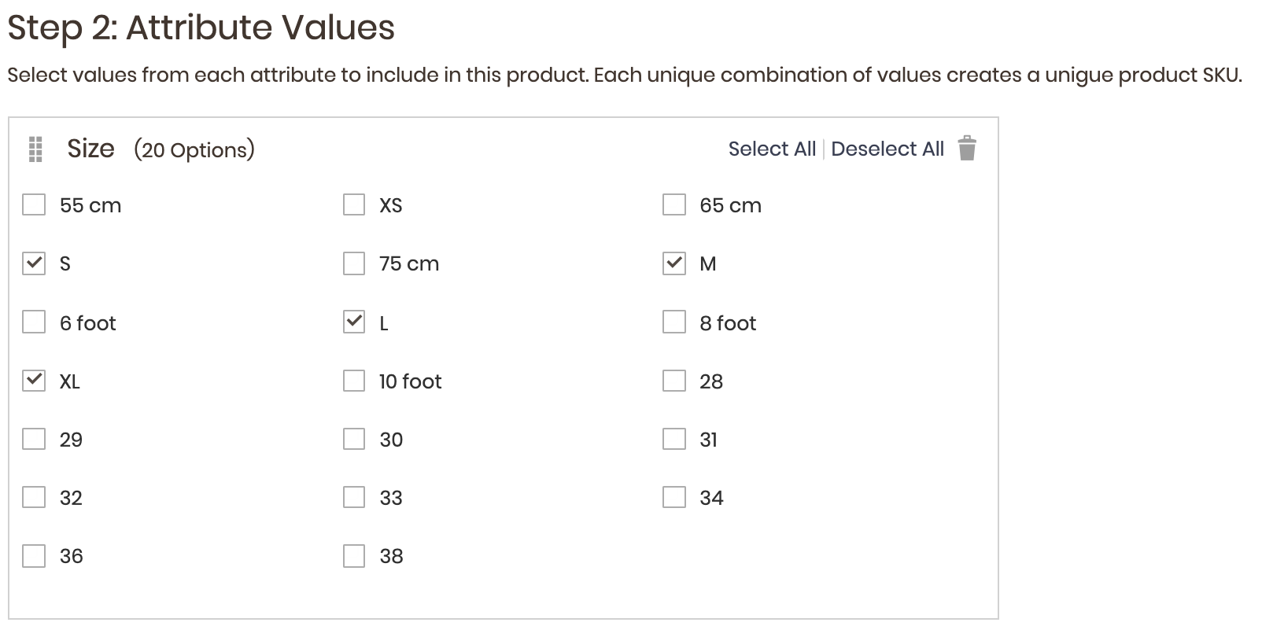
Task: Enable the XS size option
Action: (x=354, y=204)
